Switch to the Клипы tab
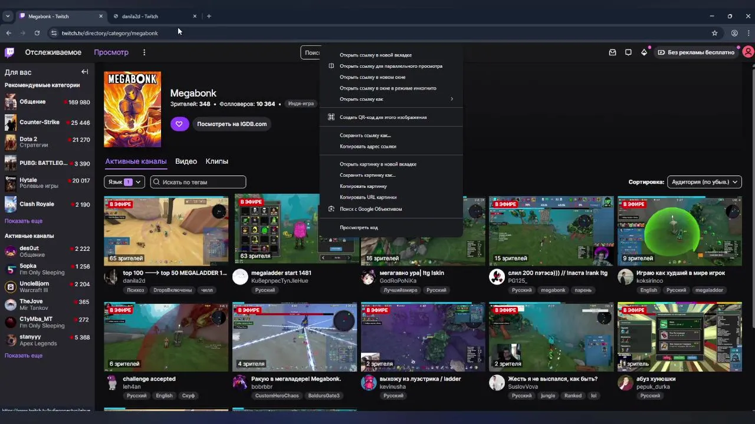Viewport: 755px width, 424px height. 216,161
